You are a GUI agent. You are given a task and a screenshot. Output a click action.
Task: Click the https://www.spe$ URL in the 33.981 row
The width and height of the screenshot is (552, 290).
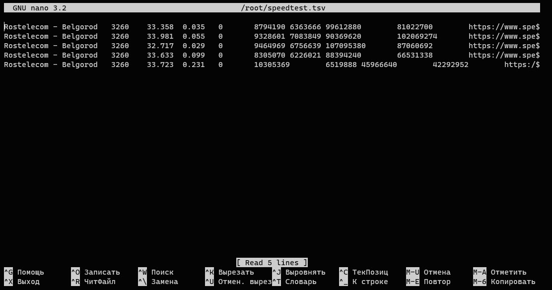coord(504,36)
